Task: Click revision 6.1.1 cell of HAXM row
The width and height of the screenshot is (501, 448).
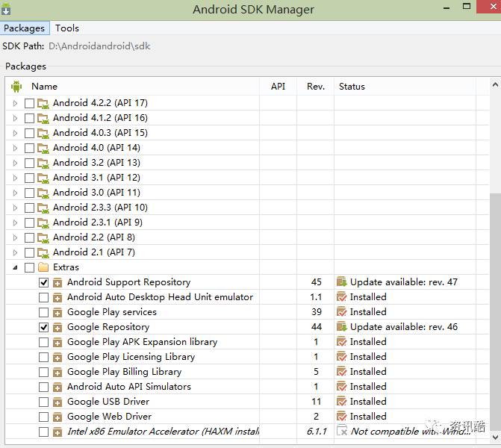Action: 317,432
